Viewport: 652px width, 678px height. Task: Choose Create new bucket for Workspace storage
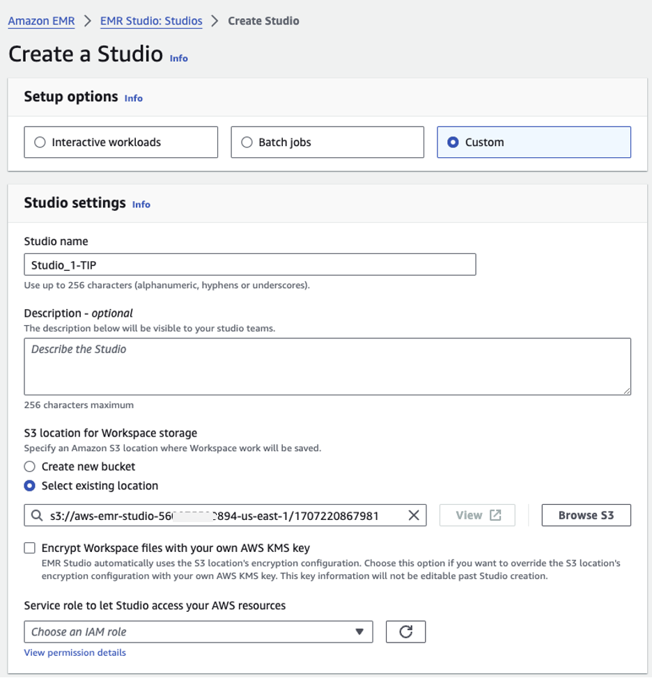click(x=29, y=466)
